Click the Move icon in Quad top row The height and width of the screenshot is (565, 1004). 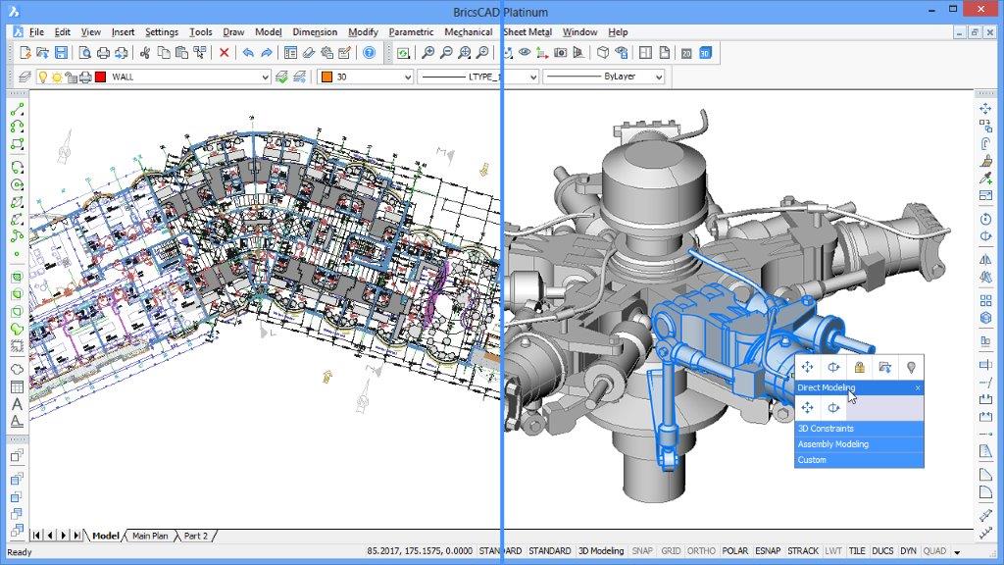808,367
